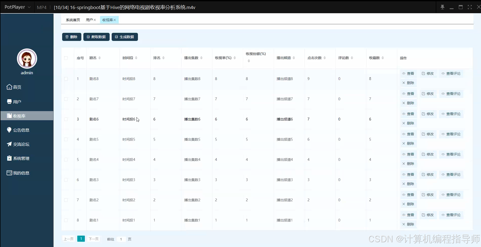
Task: Click the page jump input field
Action: (x=121, y=239)
